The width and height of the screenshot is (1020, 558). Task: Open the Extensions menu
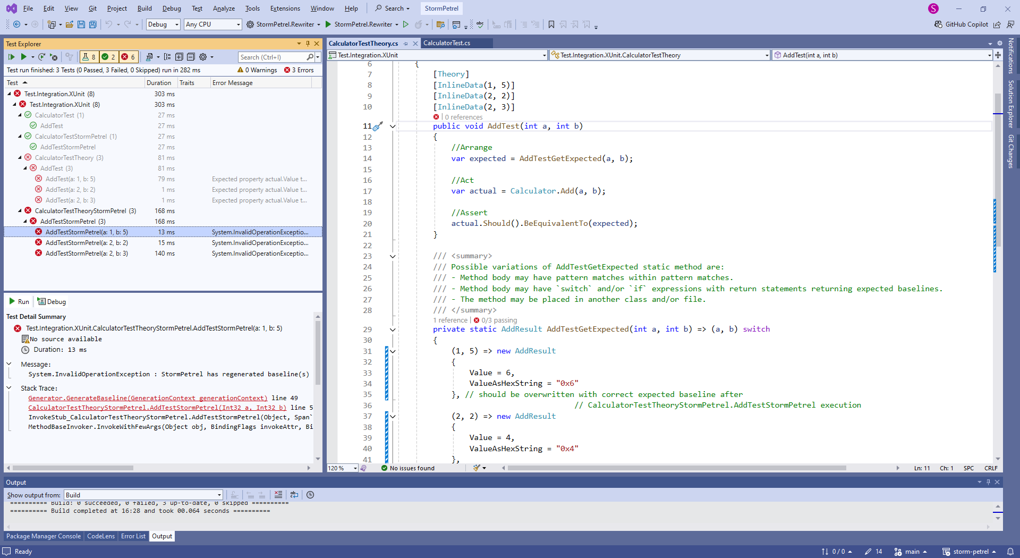coord(285,9)
